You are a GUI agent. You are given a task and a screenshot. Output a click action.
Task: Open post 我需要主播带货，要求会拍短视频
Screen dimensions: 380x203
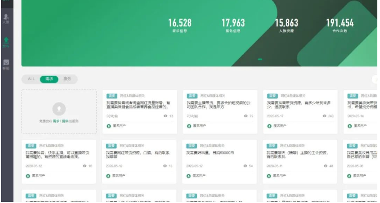[218, 105]
